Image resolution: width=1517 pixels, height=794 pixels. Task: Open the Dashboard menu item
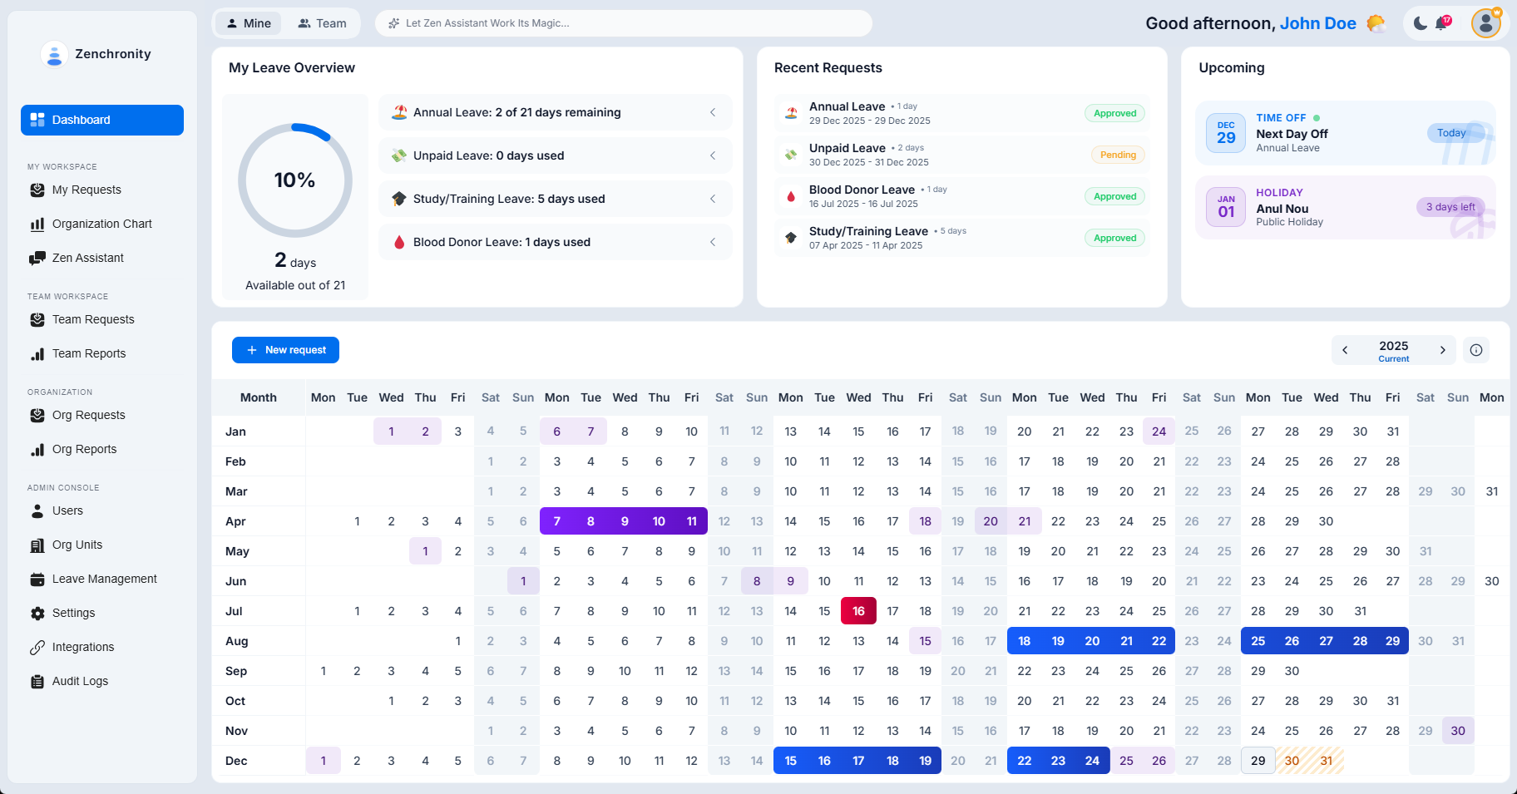[102, 120]
